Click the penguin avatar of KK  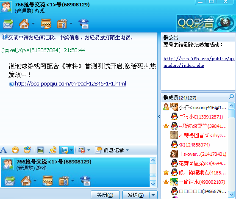(x=174, y=144)
